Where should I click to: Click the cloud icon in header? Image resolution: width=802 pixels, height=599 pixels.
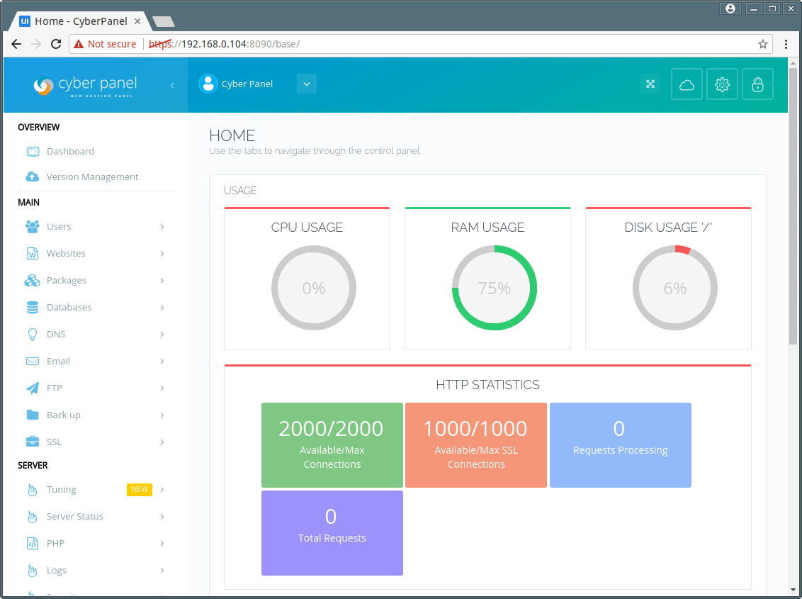(687, 84)
